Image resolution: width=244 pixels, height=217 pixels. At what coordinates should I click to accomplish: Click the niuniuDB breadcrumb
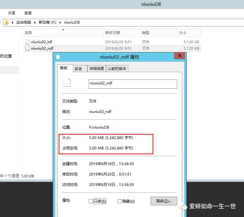72,22
